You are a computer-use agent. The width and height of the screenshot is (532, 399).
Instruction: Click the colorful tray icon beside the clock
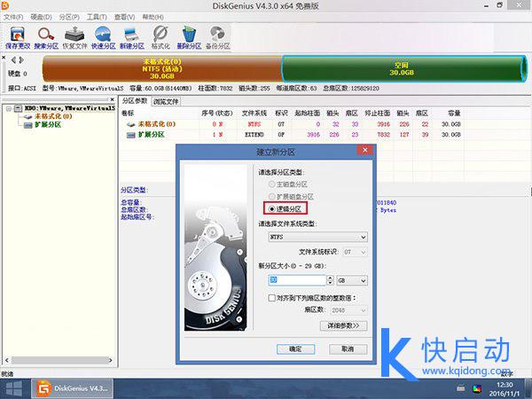(477, 388)
